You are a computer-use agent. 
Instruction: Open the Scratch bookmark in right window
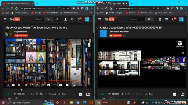[x=115, y=13]
